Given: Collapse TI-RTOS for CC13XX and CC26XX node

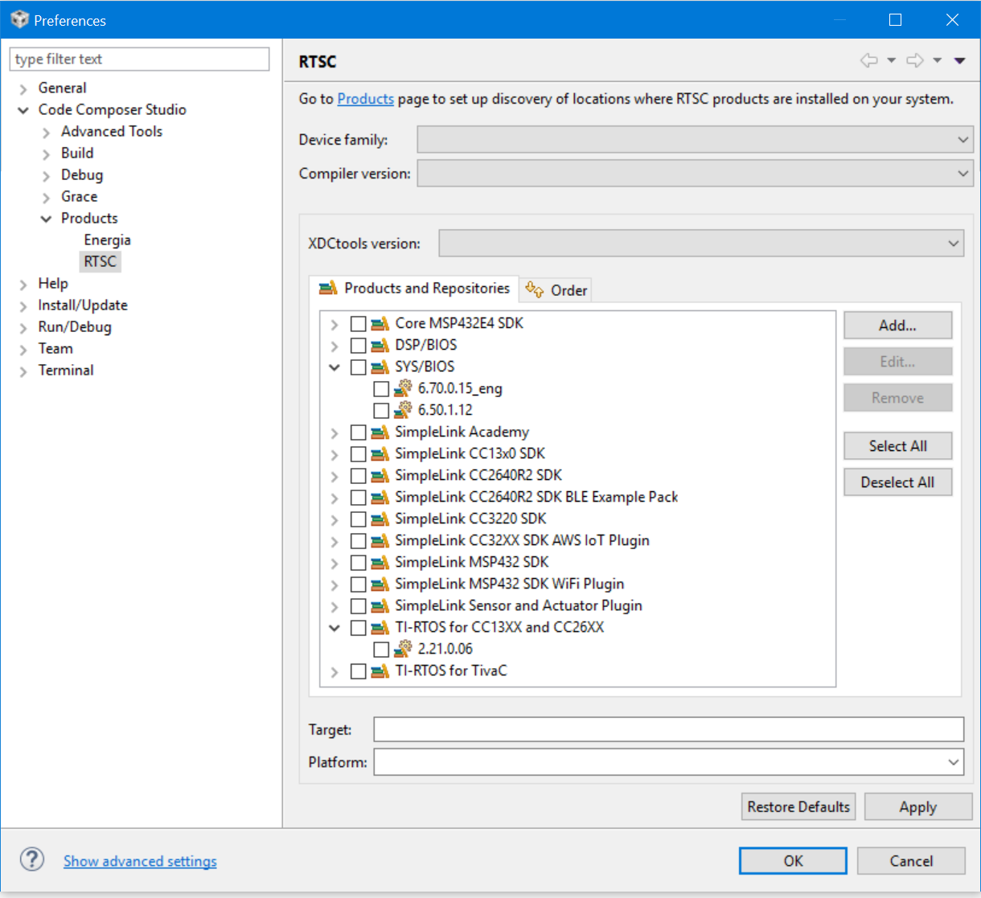Looking at the screenshot, I should point(335,628).
